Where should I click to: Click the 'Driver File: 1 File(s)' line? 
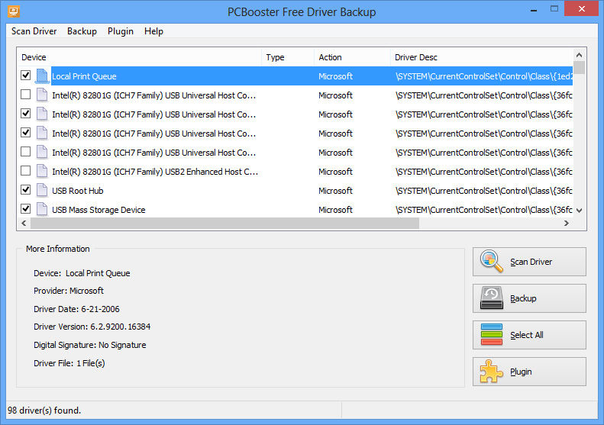pyautogui.click(x=69, y=363)
